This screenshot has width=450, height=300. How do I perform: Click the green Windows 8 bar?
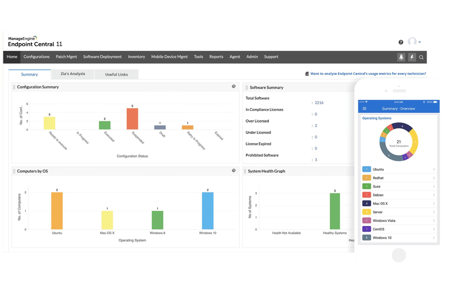coord(157,220)
